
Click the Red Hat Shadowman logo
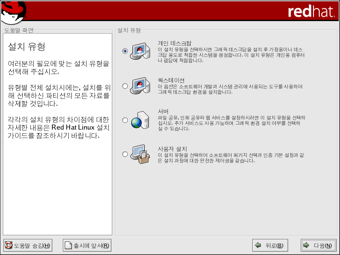pos(13,12)
